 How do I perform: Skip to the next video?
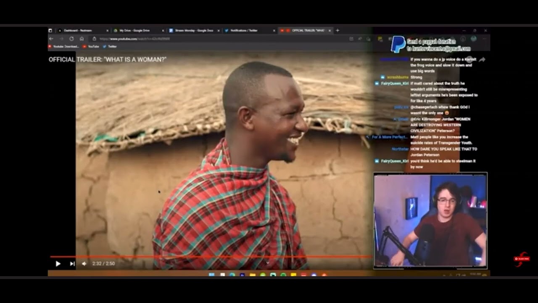(x=72, y=264)
